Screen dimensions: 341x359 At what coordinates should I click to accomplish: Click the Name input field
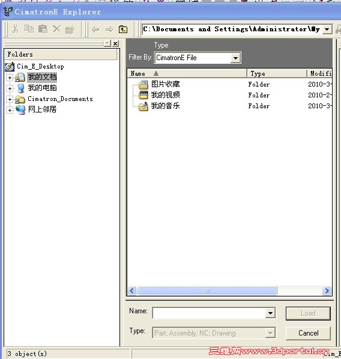pyautogui.click(x=209, y=313)
